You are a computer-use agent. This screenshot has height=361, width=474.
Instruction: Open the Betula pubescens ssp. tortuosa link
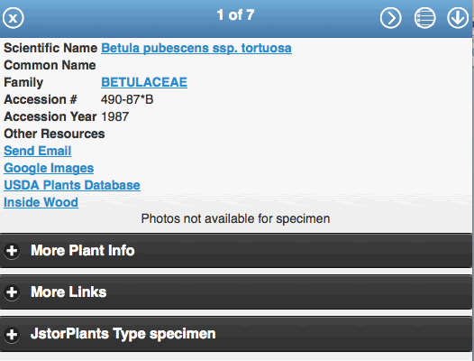[196, 48]
